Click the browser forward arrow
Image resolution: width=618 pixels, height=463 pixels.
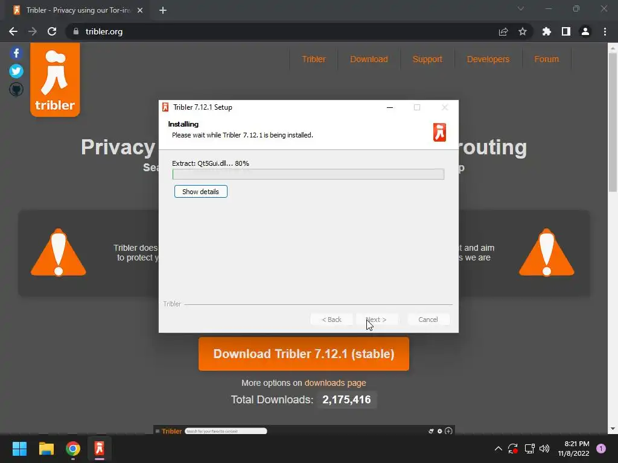(x=33, y=31)
